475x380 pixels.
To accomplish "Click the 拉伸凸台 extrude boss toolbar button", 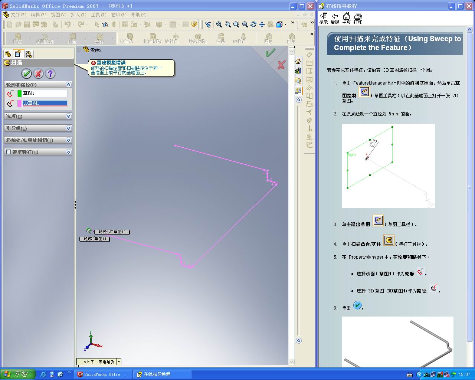I will coord(130,38).
